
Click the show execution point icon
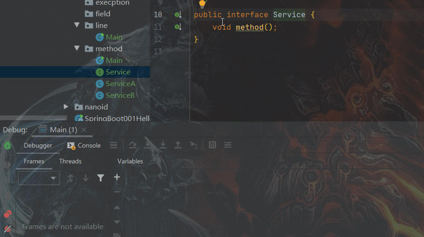(x=114, y=145)
